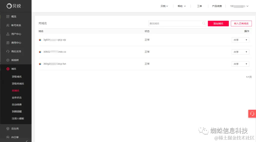This screenshot has width=256, height=142.
Task: Expand the account 137 user dropdown
Action: [239, 6]
